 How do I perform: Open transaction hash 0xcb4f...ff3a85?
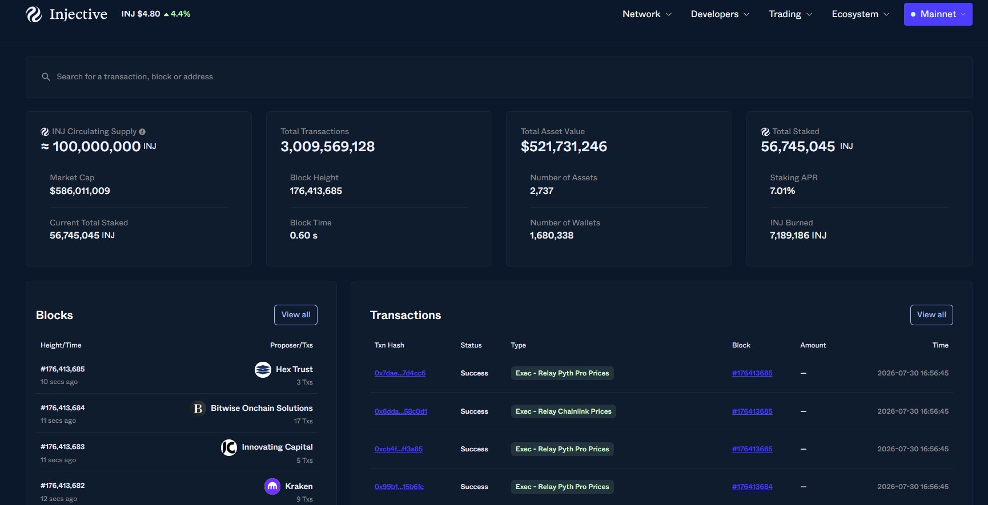click(399, 449)
